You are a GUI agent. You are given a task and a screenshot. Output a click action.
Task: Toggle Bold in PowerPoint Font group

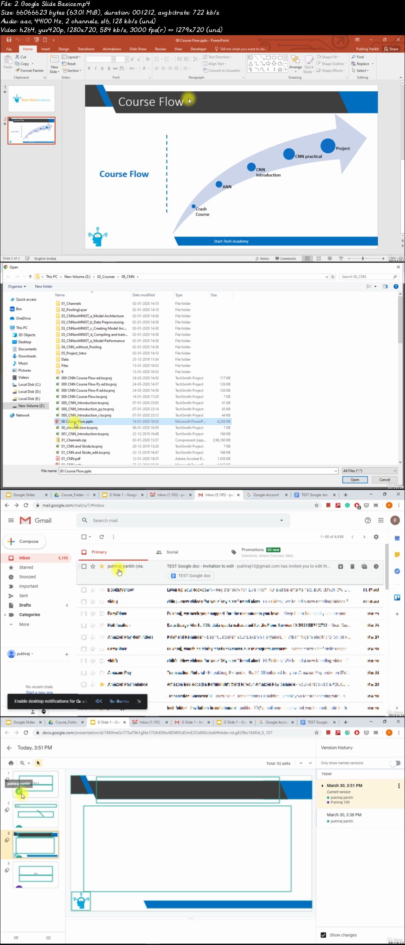(89, 68)
